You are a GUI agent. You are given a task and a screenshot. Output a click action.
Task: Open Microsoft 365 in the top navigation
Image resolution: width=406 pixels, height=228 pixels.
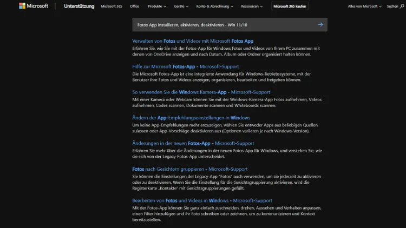112,6
